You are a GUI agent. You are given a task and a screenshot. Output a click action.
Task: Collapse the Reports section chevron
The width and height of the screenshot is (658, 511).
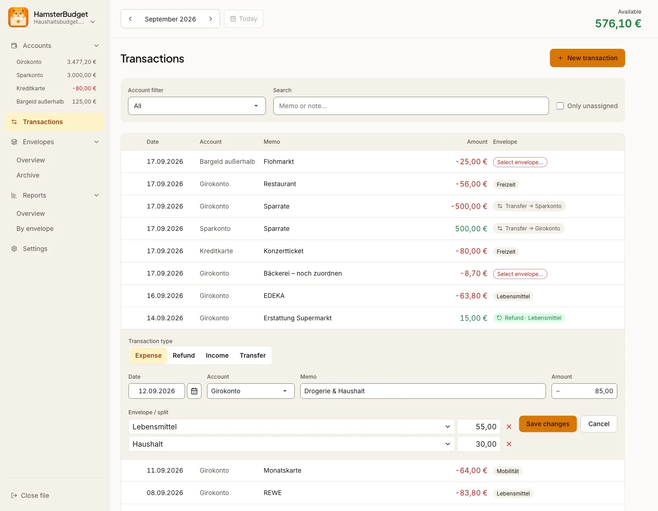(96, 195)
